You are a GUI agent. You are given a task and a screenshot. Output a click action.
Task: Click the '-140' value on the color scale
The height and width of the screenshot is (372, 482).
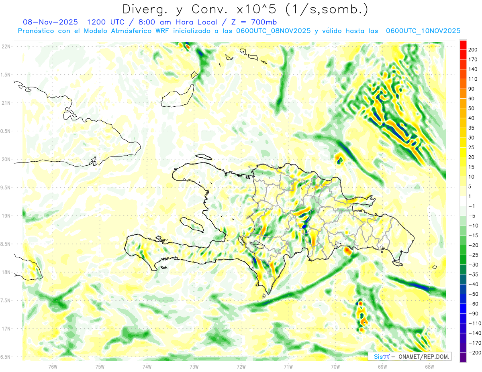pyautogui.click(x=475, y=333)
